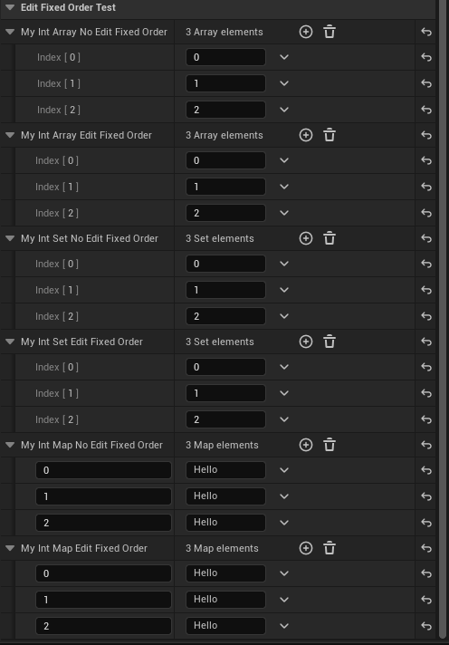Edit Index [0] value in My Int Set No Edit Fixed Order
Screen dimensions: 449x645
tap(225, 264)
